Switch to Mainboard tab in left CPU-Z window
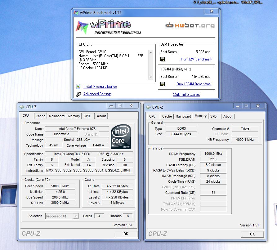 [x=56, y=116]
